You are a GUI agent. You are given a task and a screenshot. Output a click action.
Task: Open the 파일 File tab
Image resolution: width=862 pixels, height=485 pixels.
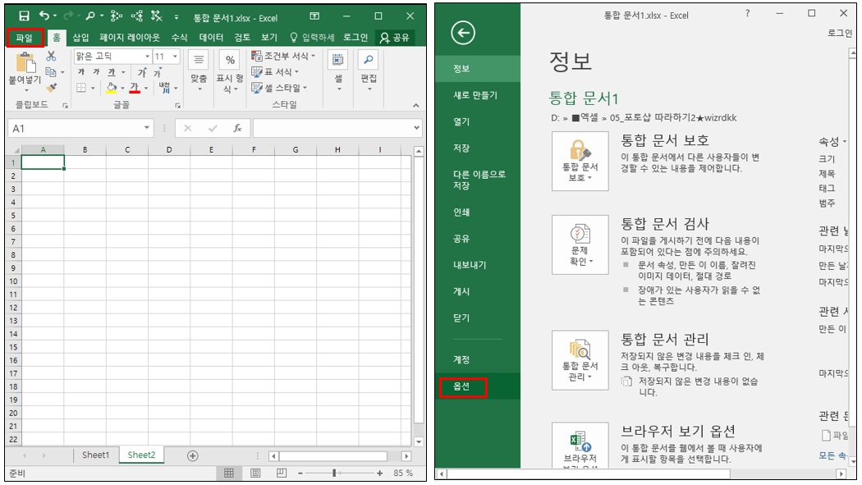pos(24,38)
